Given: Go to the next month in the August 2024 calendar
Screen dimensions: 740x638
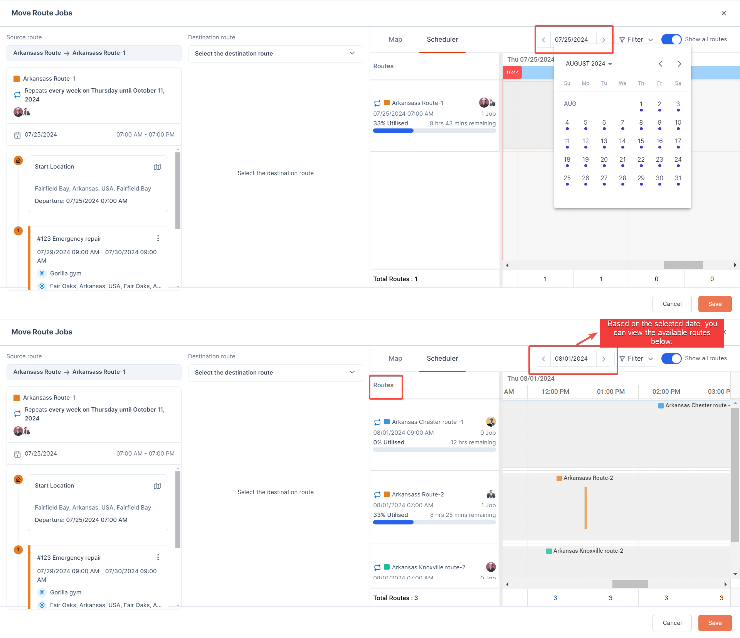Looking at the screenshot, I should pyautogui.click(x=679, y=64).
